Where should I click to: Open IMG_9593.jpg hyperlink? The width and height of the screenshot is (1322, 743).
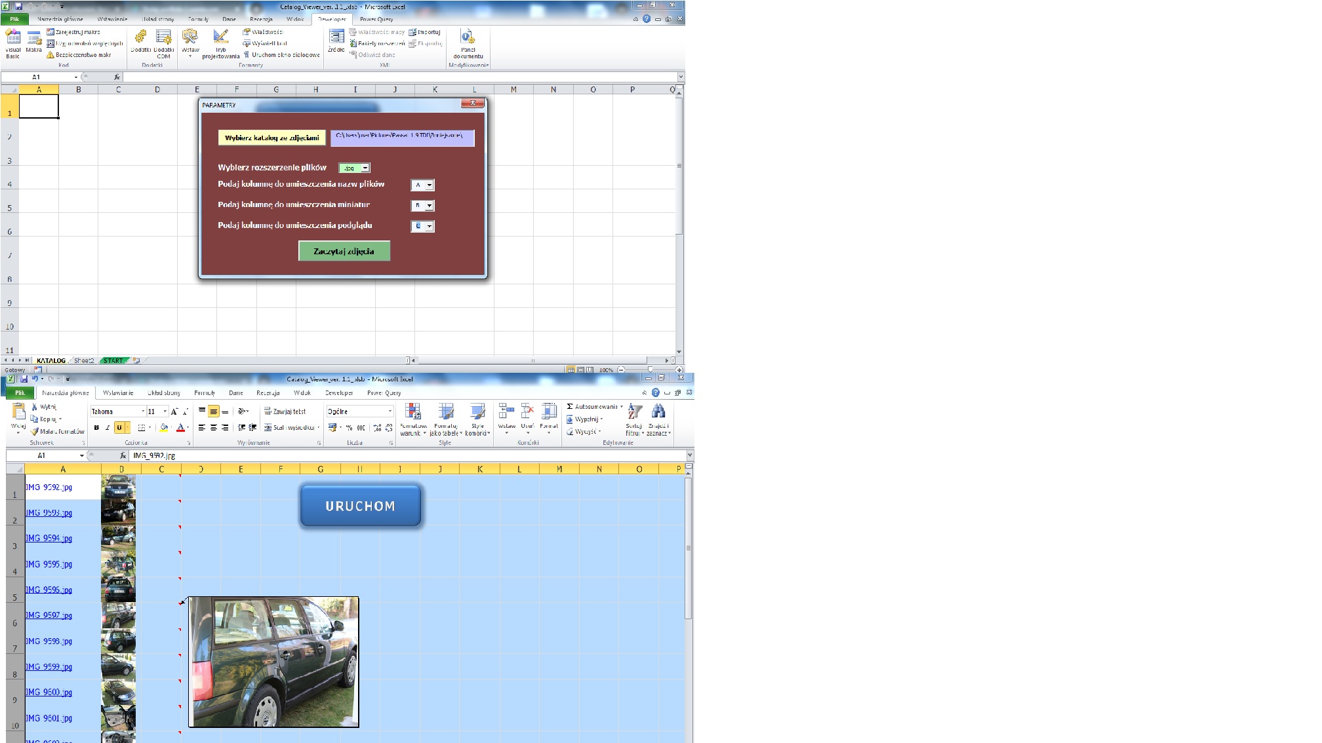[x=49, y=513]
